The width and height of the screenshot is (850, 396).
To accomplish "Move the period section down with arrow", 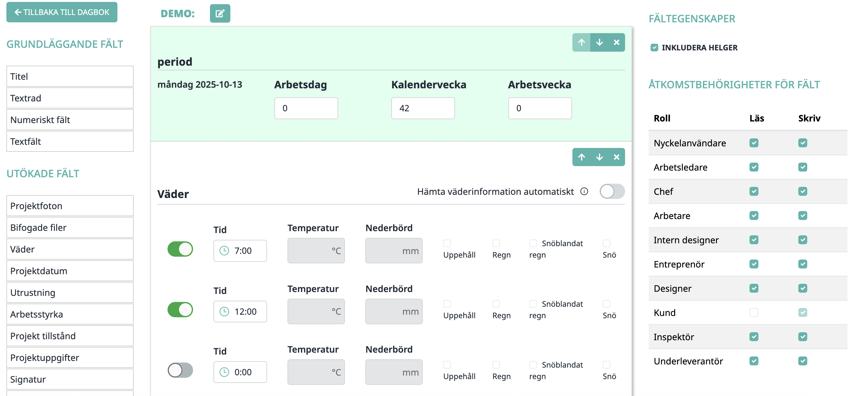I will (599, 42).
